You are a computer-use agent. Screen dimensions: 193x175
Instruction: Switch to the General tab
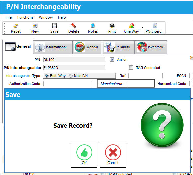click(18, 47)
